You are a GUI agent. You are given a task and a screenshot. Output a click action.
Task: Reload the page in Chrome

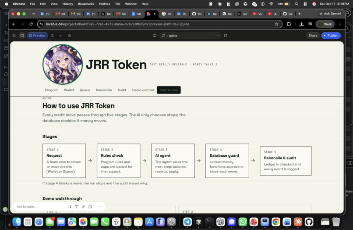(31, 24)
